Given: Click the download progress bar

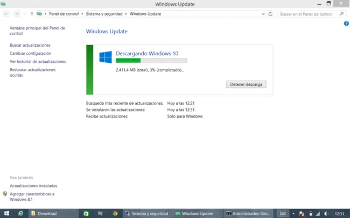Looking at the screenshot, I should (151, 60).
